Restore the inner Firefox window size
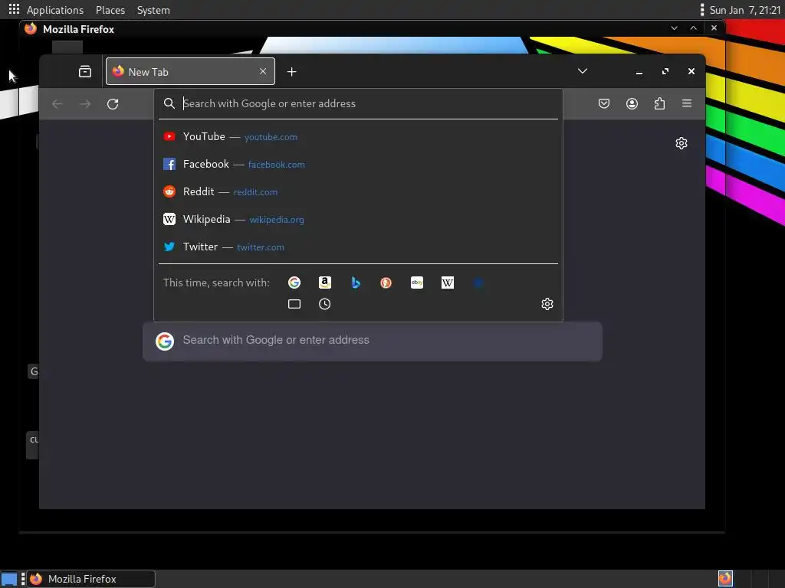 665,71
